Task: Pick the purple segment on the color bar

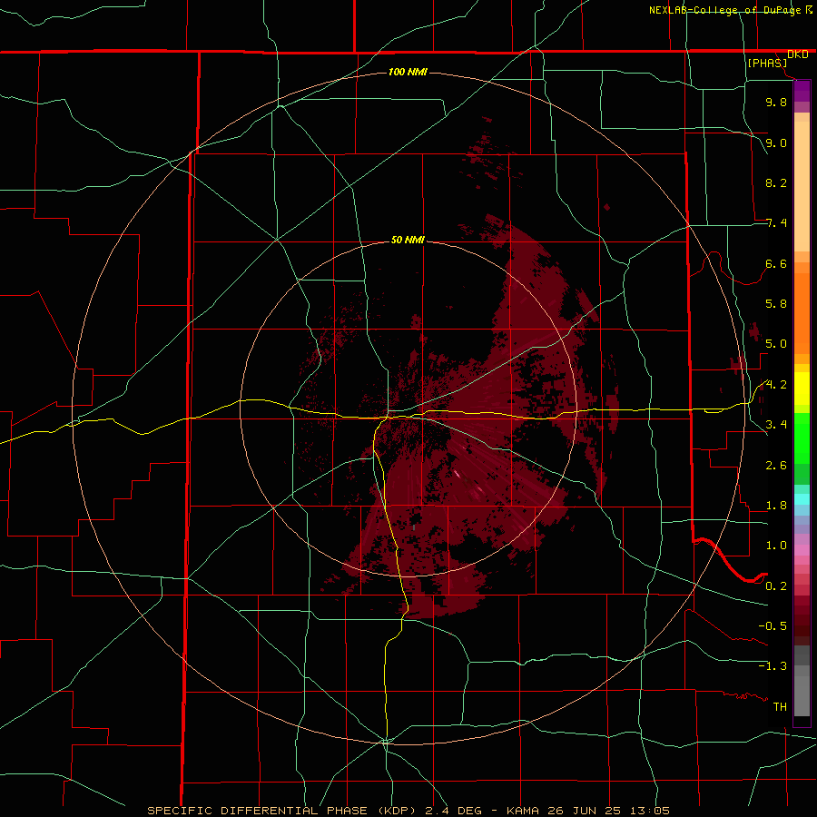Action: (x=802, y=91)
